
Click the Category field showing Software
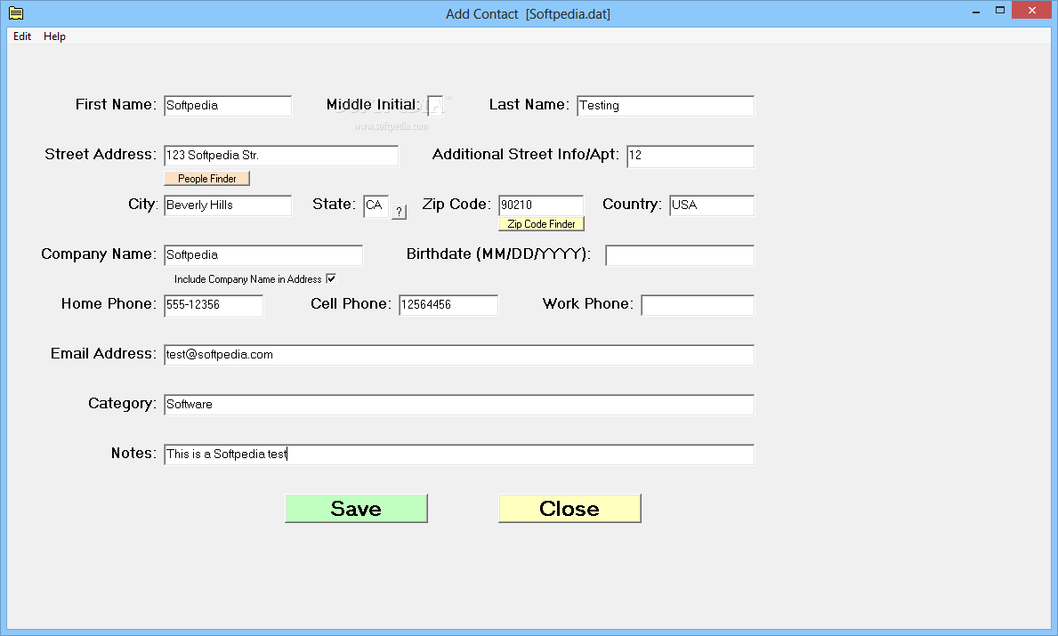pos(459,406)
